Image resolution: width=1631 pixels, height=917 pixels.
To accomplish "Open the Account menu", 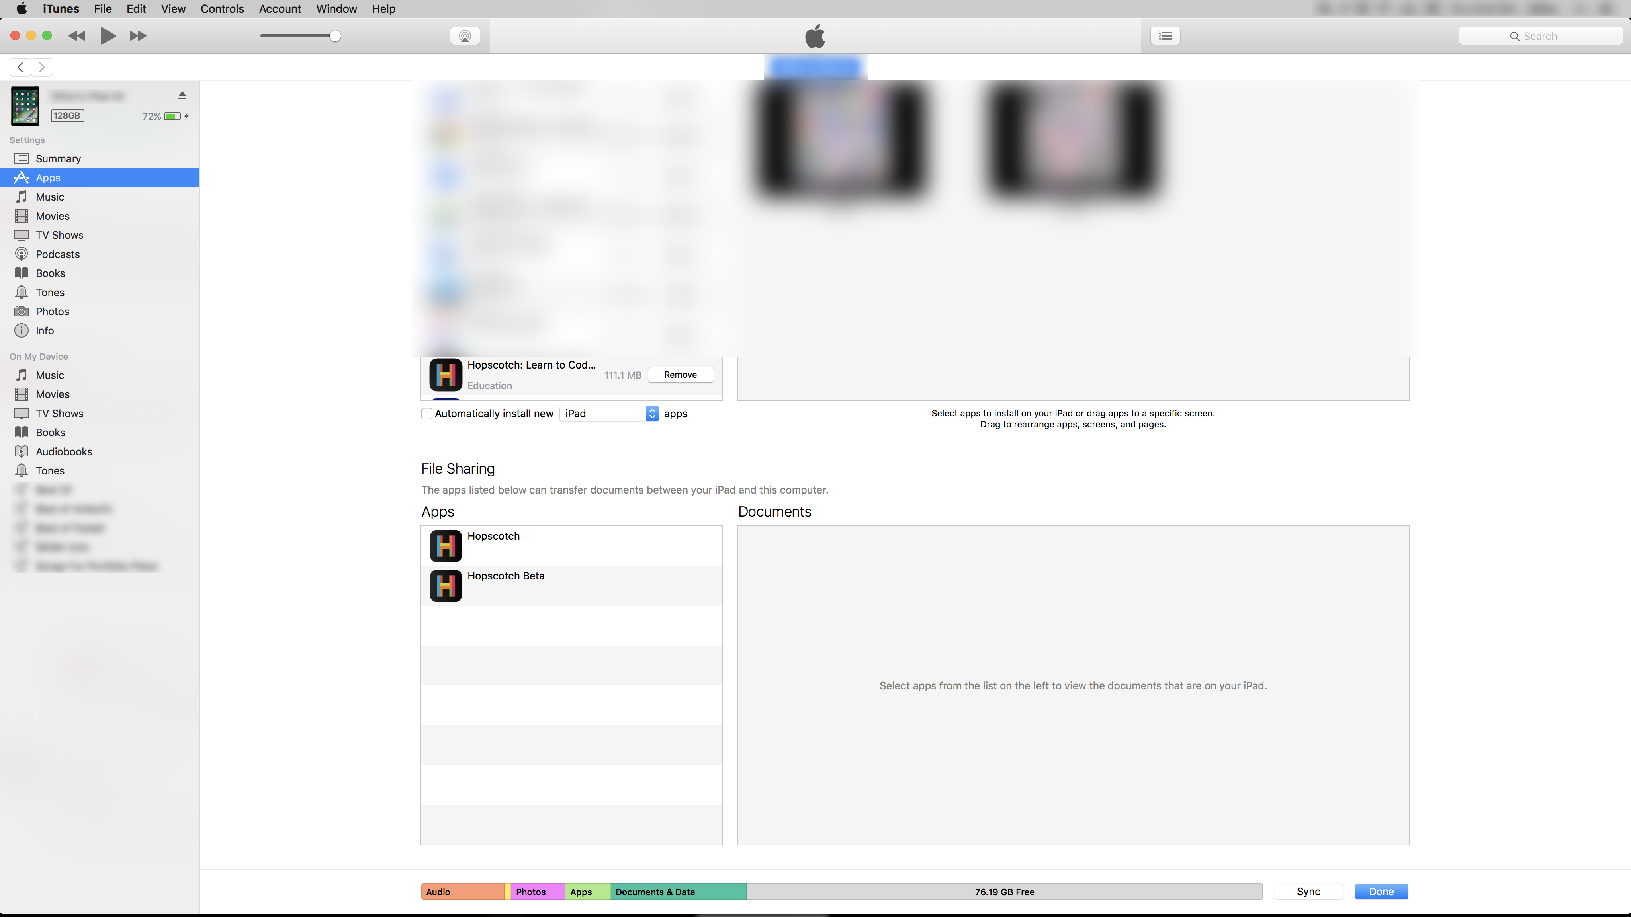I will (x=279, y=9).
